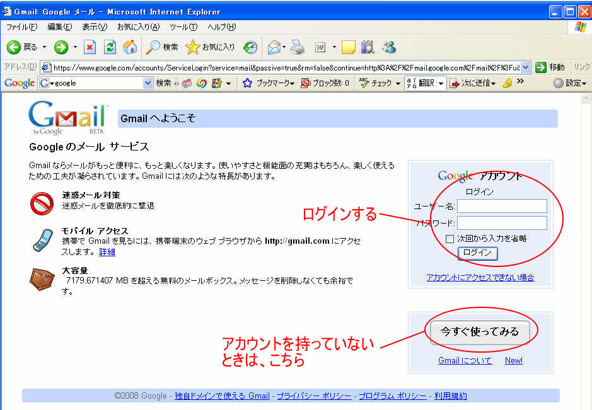This screenshot has width=592, height=410.
Task: Open the ヘルプ (Help) menu
Action: 222,27
